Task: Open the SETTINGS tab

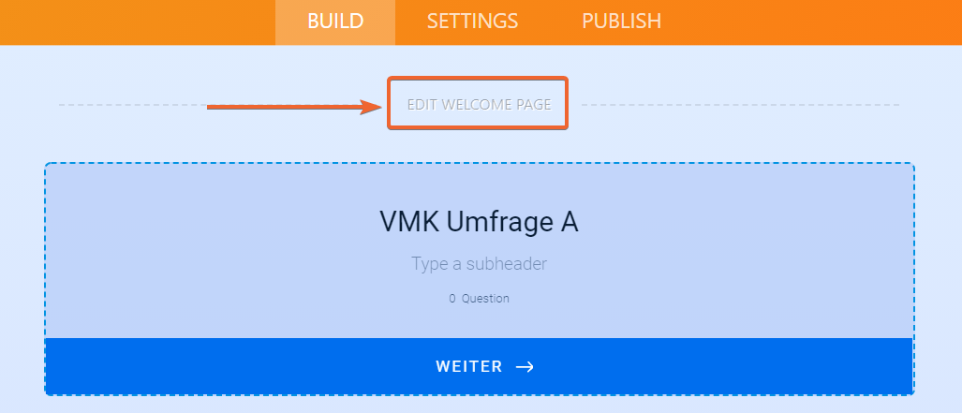Action: pyautogui.click(x=472, y=21)
